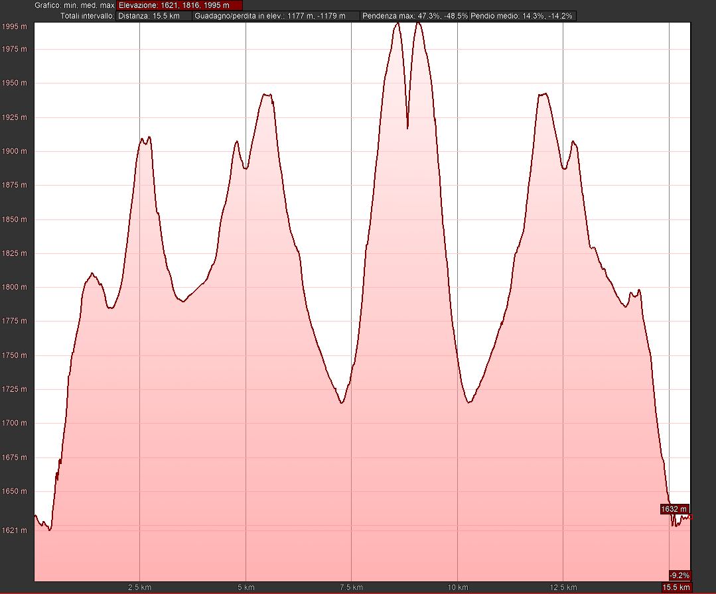Viewport: 716px width, 594px height.
Task: Click the 1900 m y-axis label
Action: pyautogui.click(x=15, y=152)
